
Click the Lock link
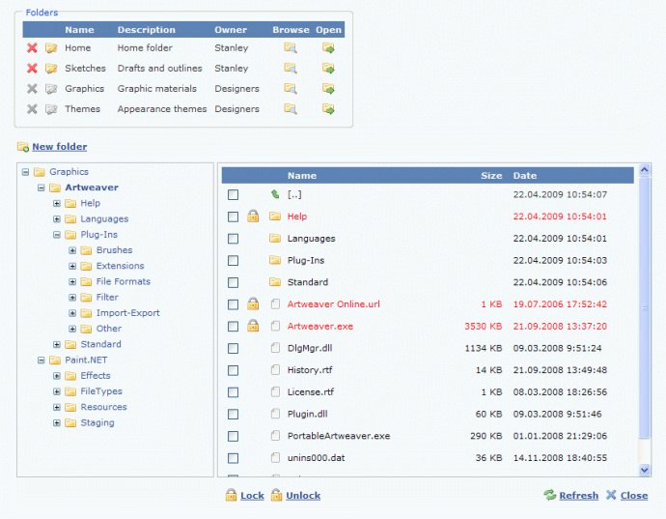coord(252,496)
